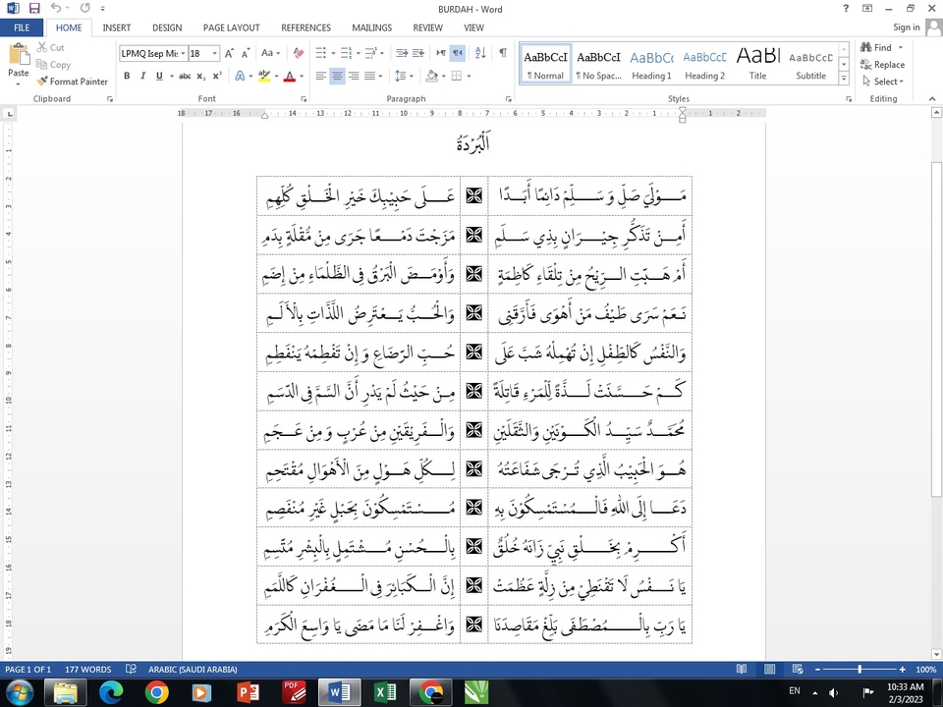
Task: Insert a bulleted list
Action: click(x=320, y=53)
